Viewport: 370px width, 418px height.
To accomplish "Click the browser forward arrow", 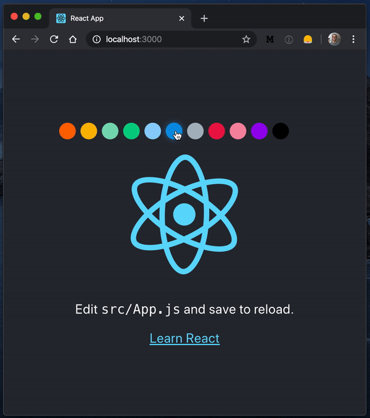I will tap(35, 39).
